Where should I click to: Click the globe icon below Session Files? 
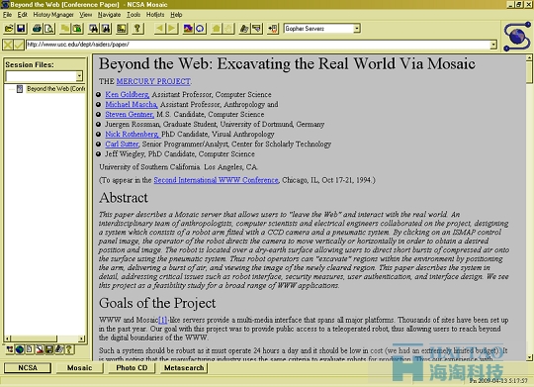(20, 349)
